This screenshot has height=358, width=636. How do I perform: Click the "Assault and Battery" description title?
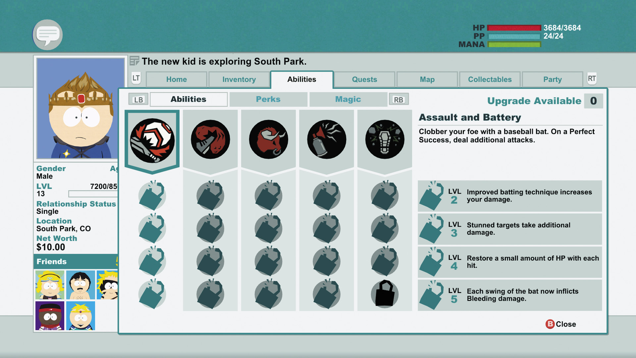pyautogui.click(x=470, y=117)
